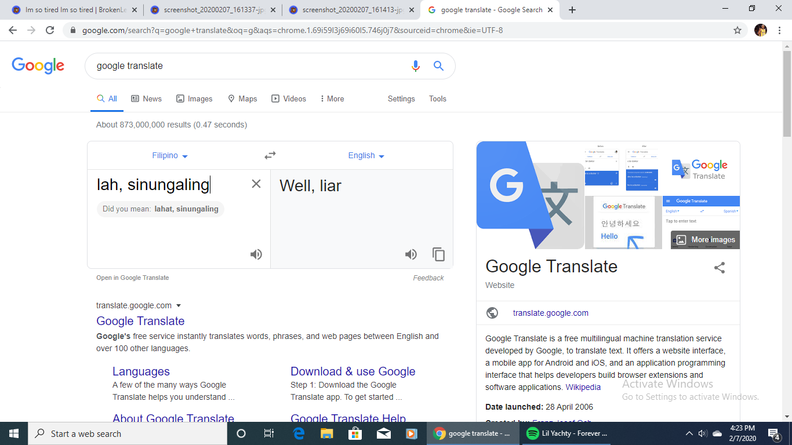Open the Settings menu under search
Screen dimensions: 792x445
[x=401, y=99]
